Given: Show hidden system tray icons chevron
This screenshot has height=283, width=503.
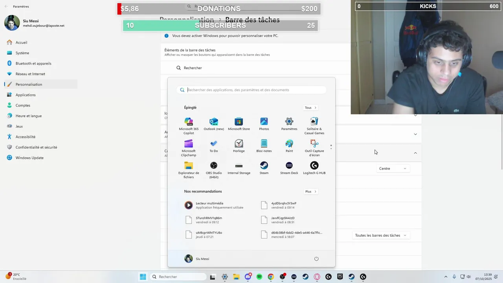Looking at the screenshot, I should (446, 277).
